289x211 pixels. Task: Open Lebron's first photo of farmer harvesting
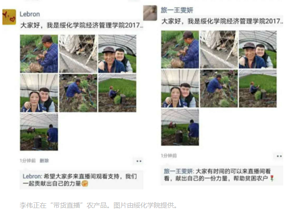39,53
